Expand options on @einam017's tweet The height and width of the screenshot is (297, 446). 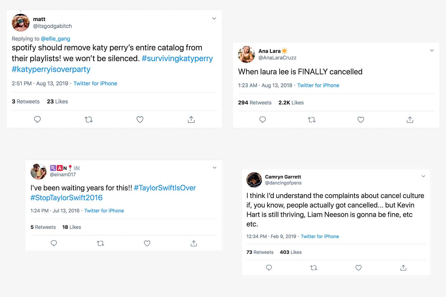[215, 168]
